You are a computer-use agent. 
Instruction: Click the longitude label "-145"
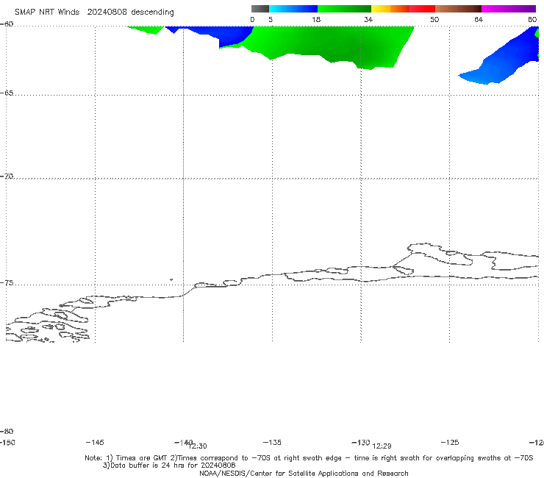95,442
